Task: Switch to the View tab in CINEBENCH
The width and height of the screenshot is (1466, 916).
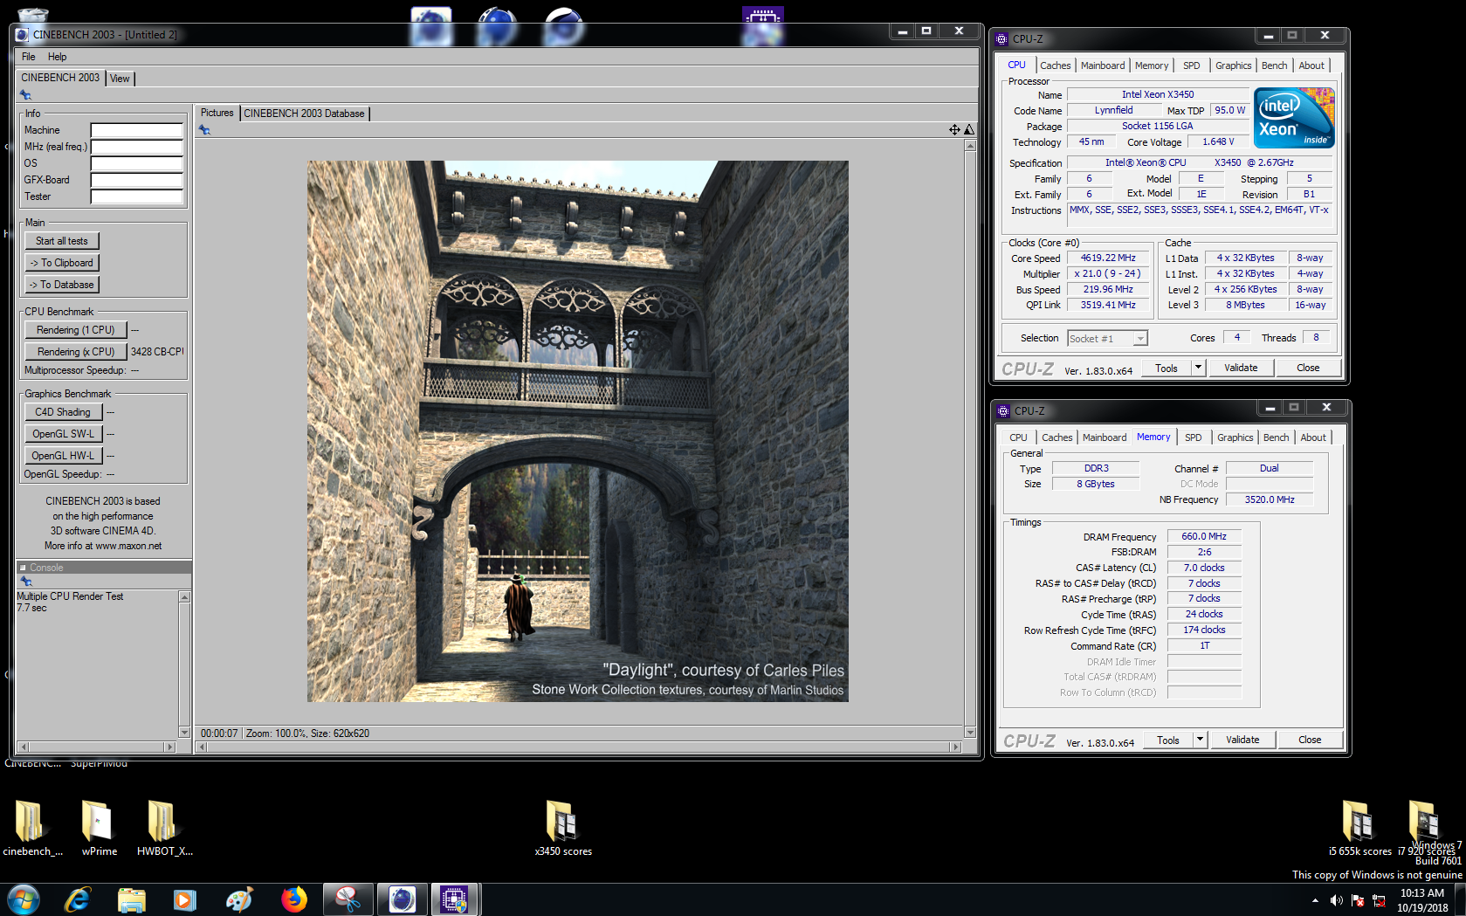Action: 120,79
